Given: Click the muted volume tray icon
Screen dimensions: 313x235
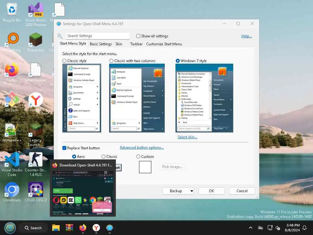Looking at the screenshot, I should (278, 228).
